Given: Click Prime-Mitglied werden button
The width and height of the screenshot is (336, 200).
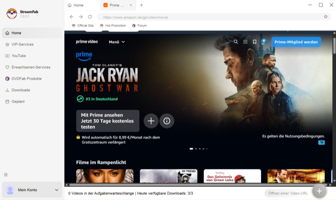Looking at the screenshot, I should 296,42.
